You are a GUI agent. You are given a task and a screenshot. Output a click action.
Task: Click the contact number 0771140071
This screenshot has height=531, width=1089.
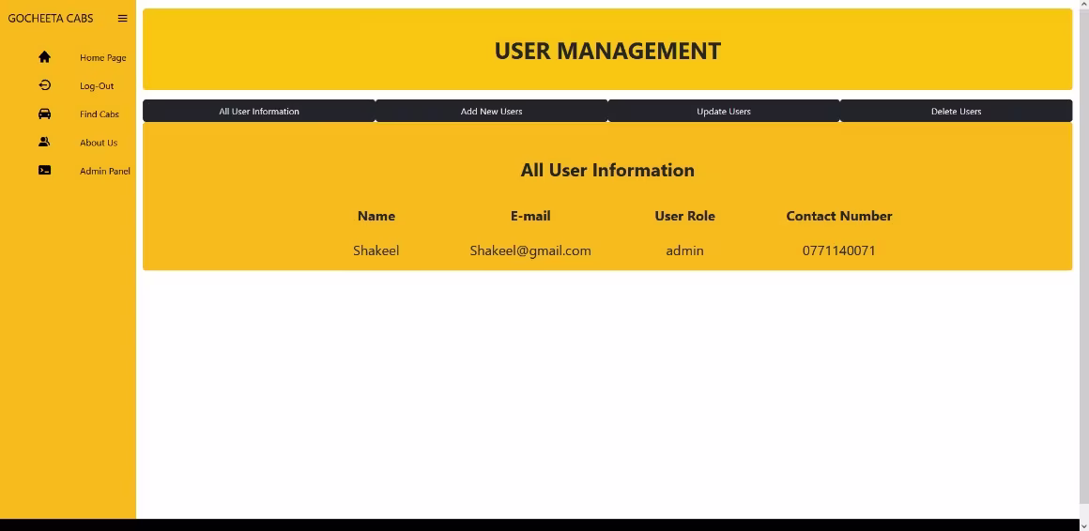[x=838, y=250]
